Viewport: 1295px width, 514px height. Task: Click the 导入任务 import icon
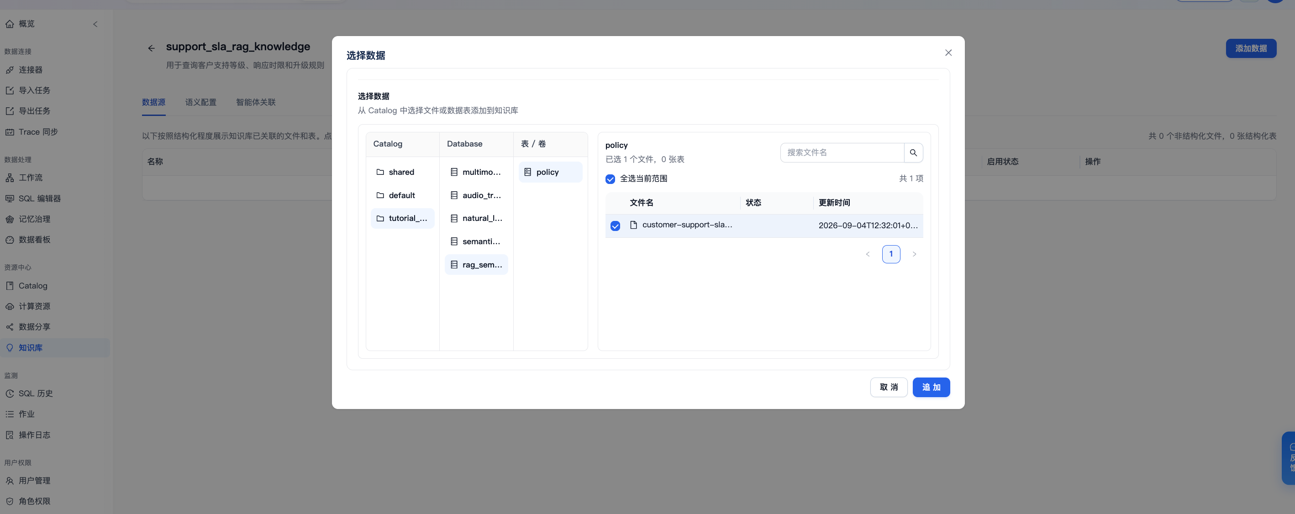point(10,90)
